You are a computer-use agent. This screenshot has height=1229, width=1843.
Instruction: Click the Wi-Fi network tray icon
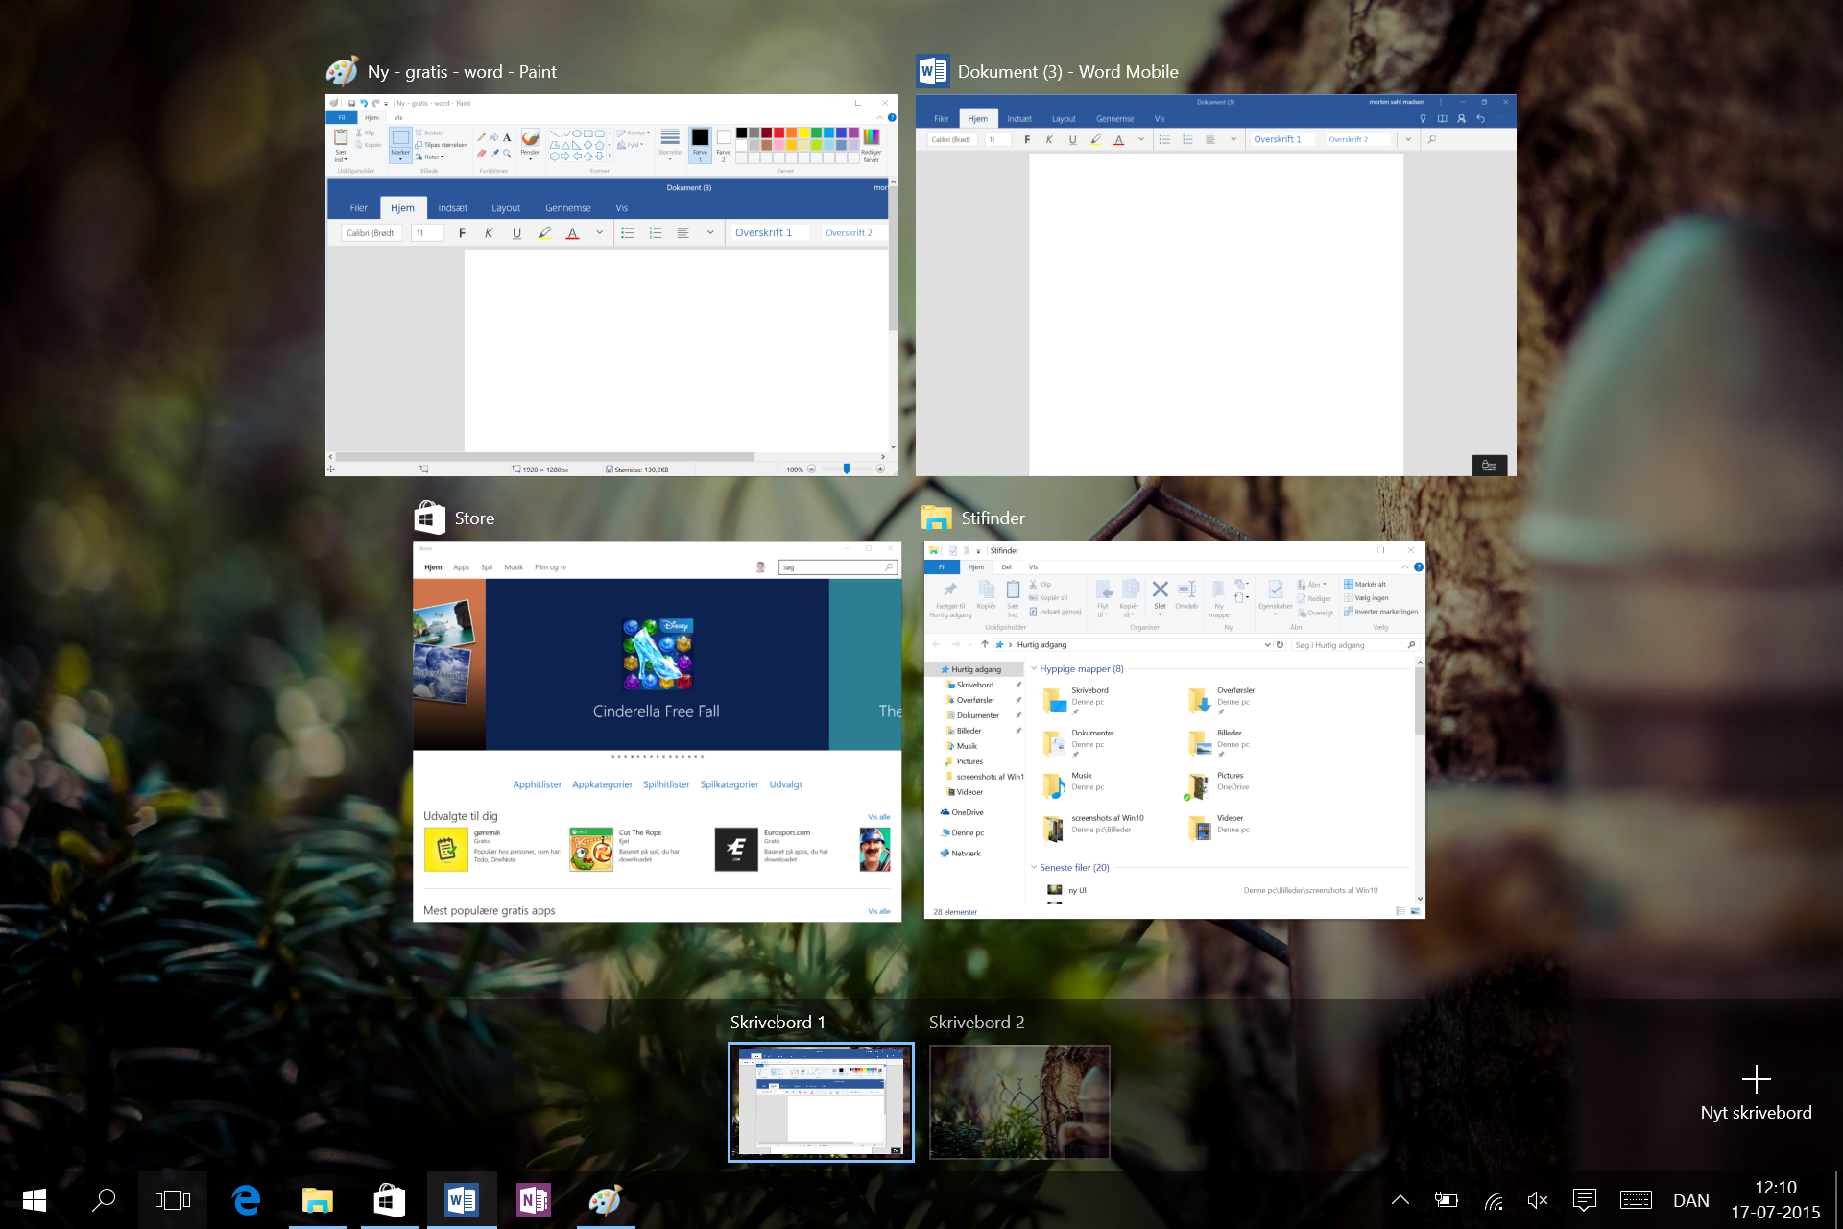1493,1200
